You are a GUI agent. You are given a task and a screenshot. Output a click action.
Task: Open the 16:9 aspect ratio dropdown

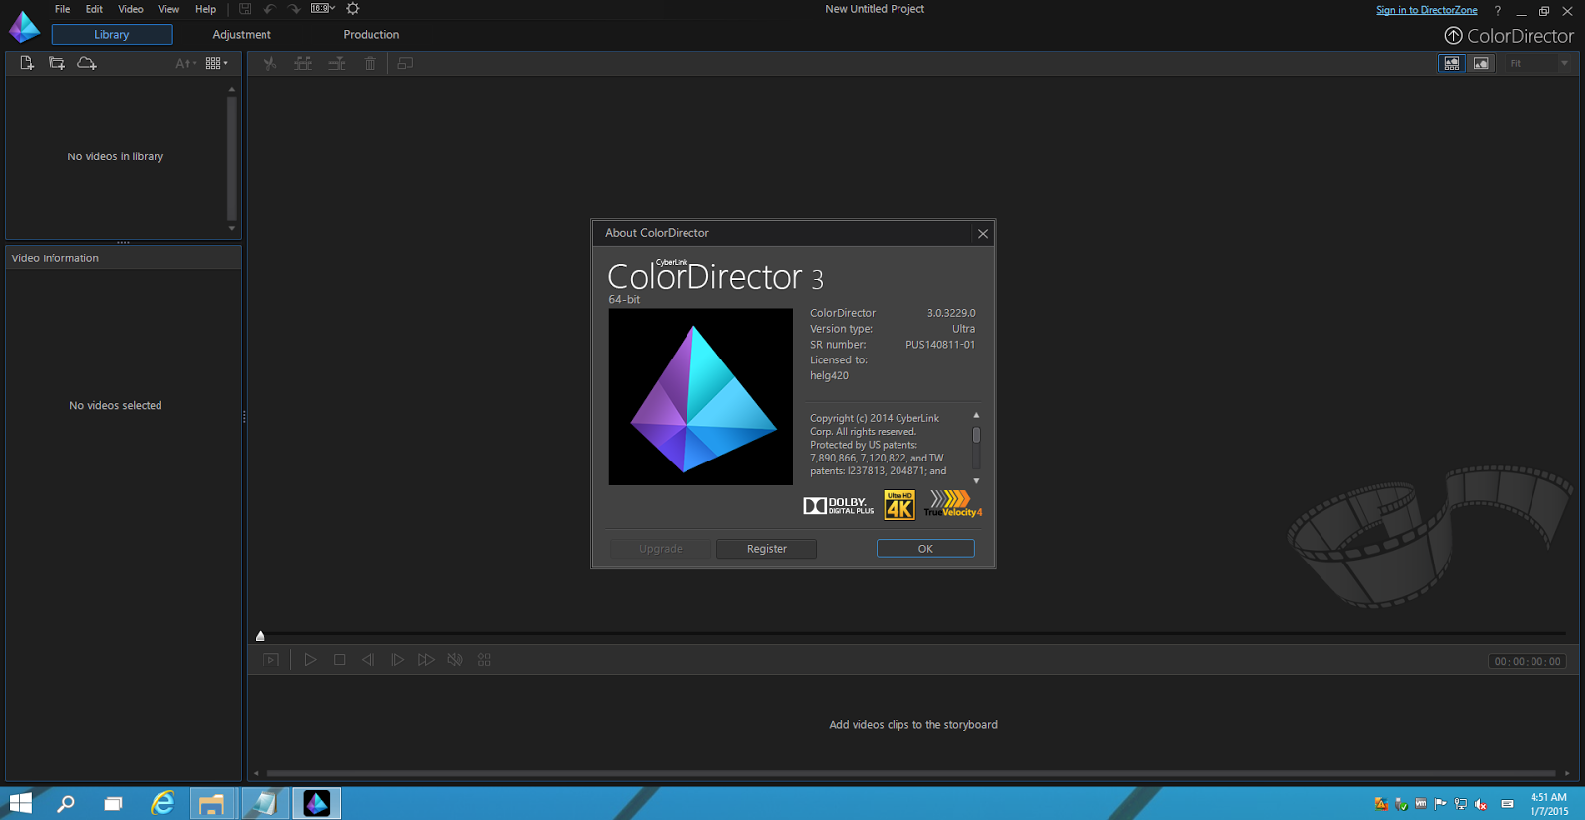[323, 9]
